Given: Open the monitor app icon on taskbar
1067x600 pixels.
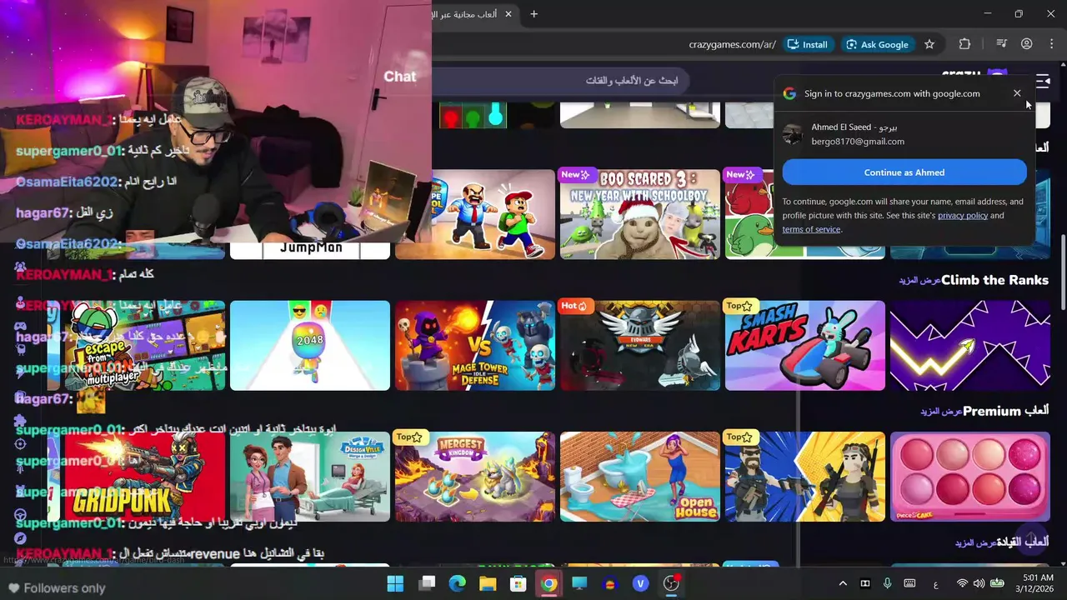Looking at the screenshot, I should (579, 583).
